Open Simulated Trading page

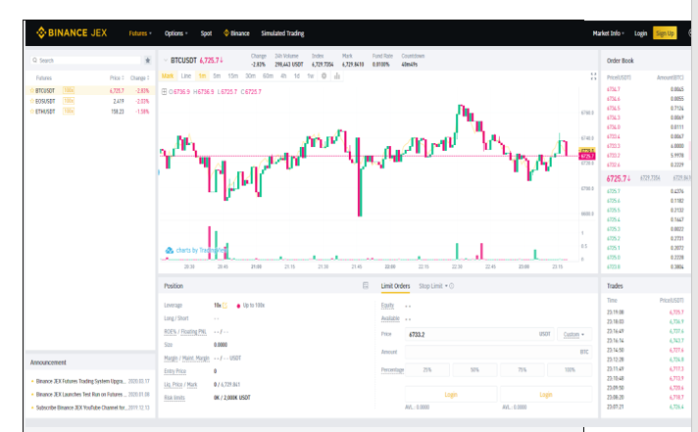(282, 33)
